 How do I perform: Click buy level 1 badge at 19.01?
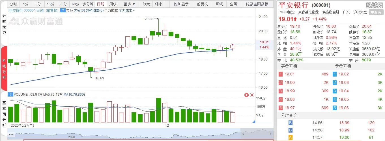(281, 74)
